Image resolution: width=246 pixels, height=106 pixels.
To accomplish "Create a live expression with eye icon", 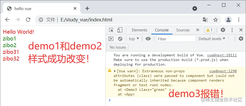I will [148, 39].
